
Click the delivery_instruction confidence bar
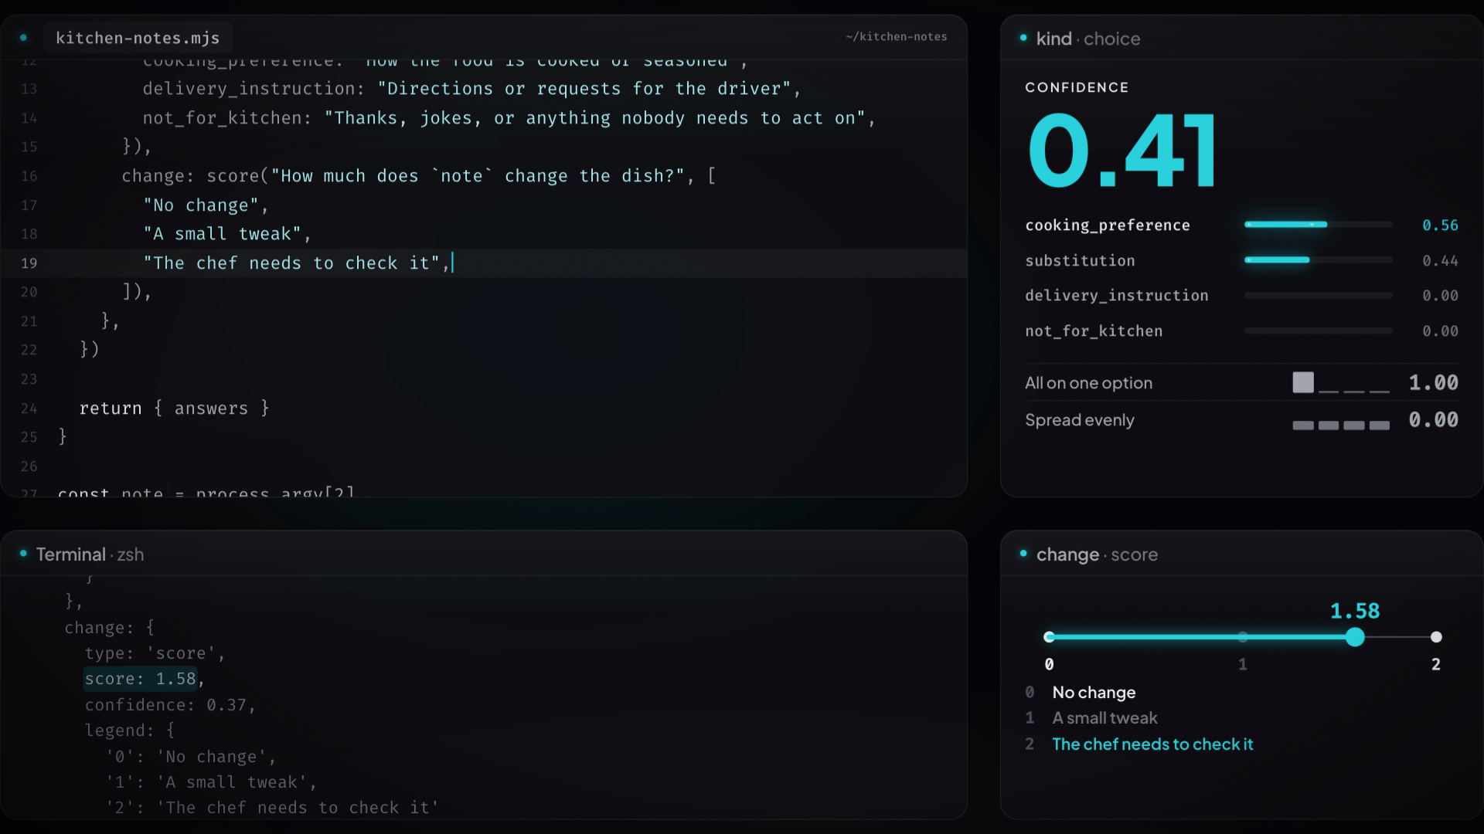(1318, 295)
